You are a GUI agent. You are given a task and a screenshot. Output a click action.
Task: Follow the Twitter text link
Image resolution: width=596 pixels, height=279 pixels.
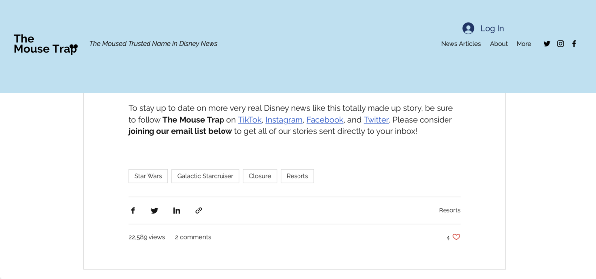[376, 120]
